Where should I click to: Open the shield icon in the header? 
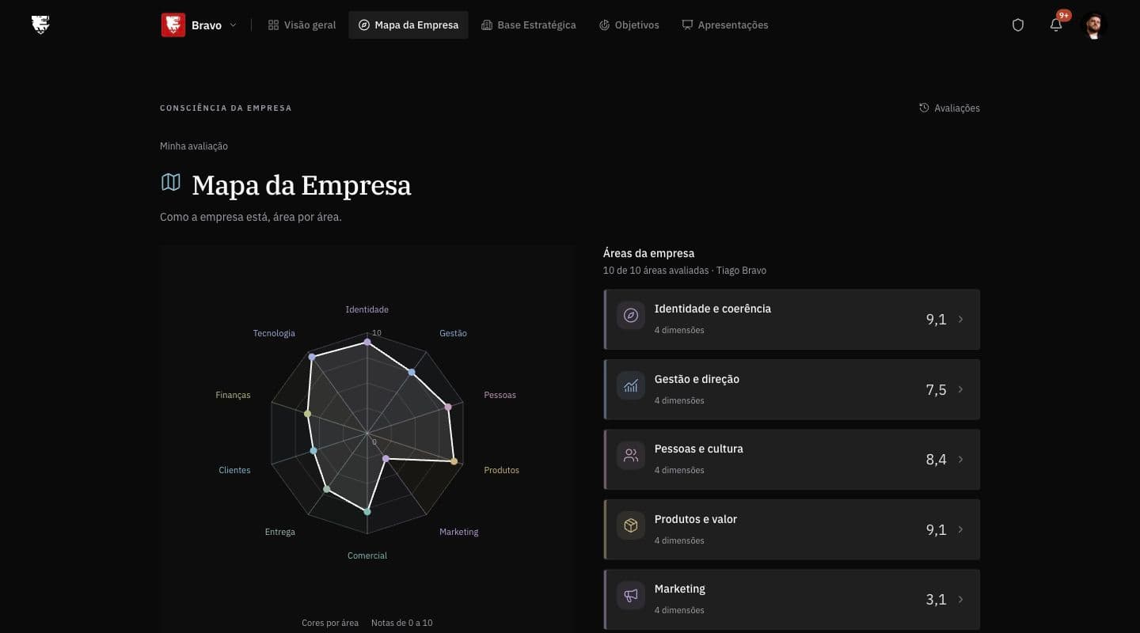(1018, 25)
